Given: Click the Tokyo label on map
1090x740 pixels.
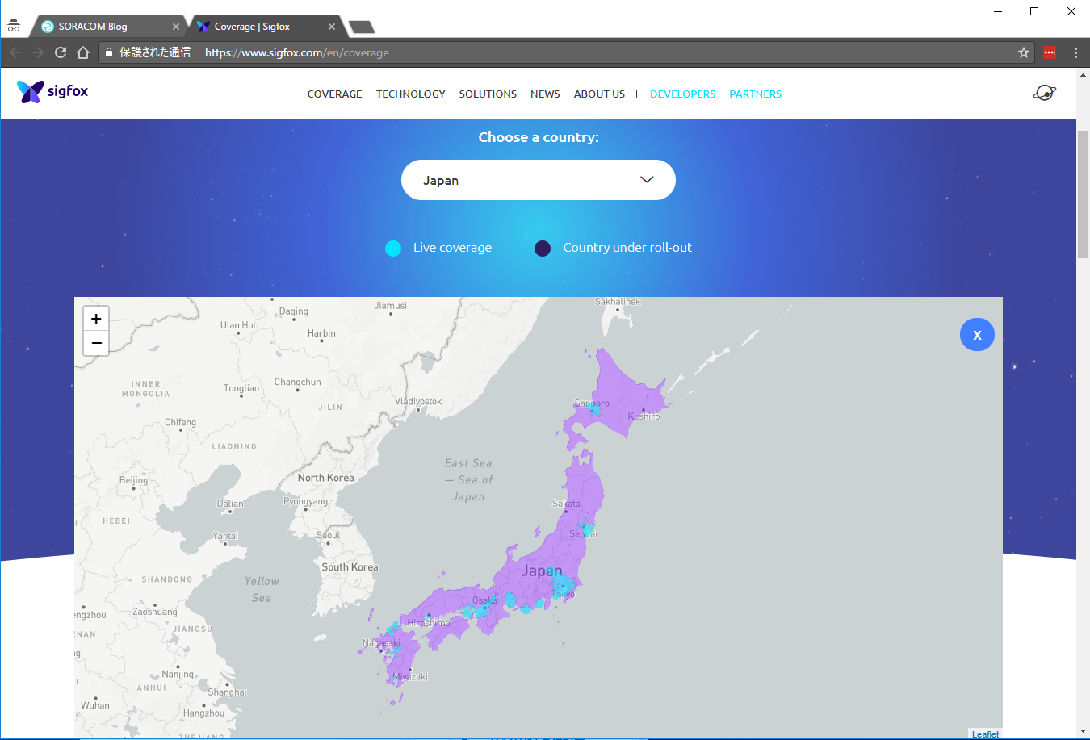Looking at the screenshot, I should pyautogui.click(x=564, y=594).
